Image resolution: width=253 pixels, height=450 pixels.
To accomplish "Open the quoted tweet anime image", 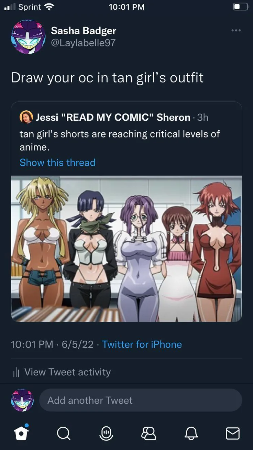I will 126,249.
